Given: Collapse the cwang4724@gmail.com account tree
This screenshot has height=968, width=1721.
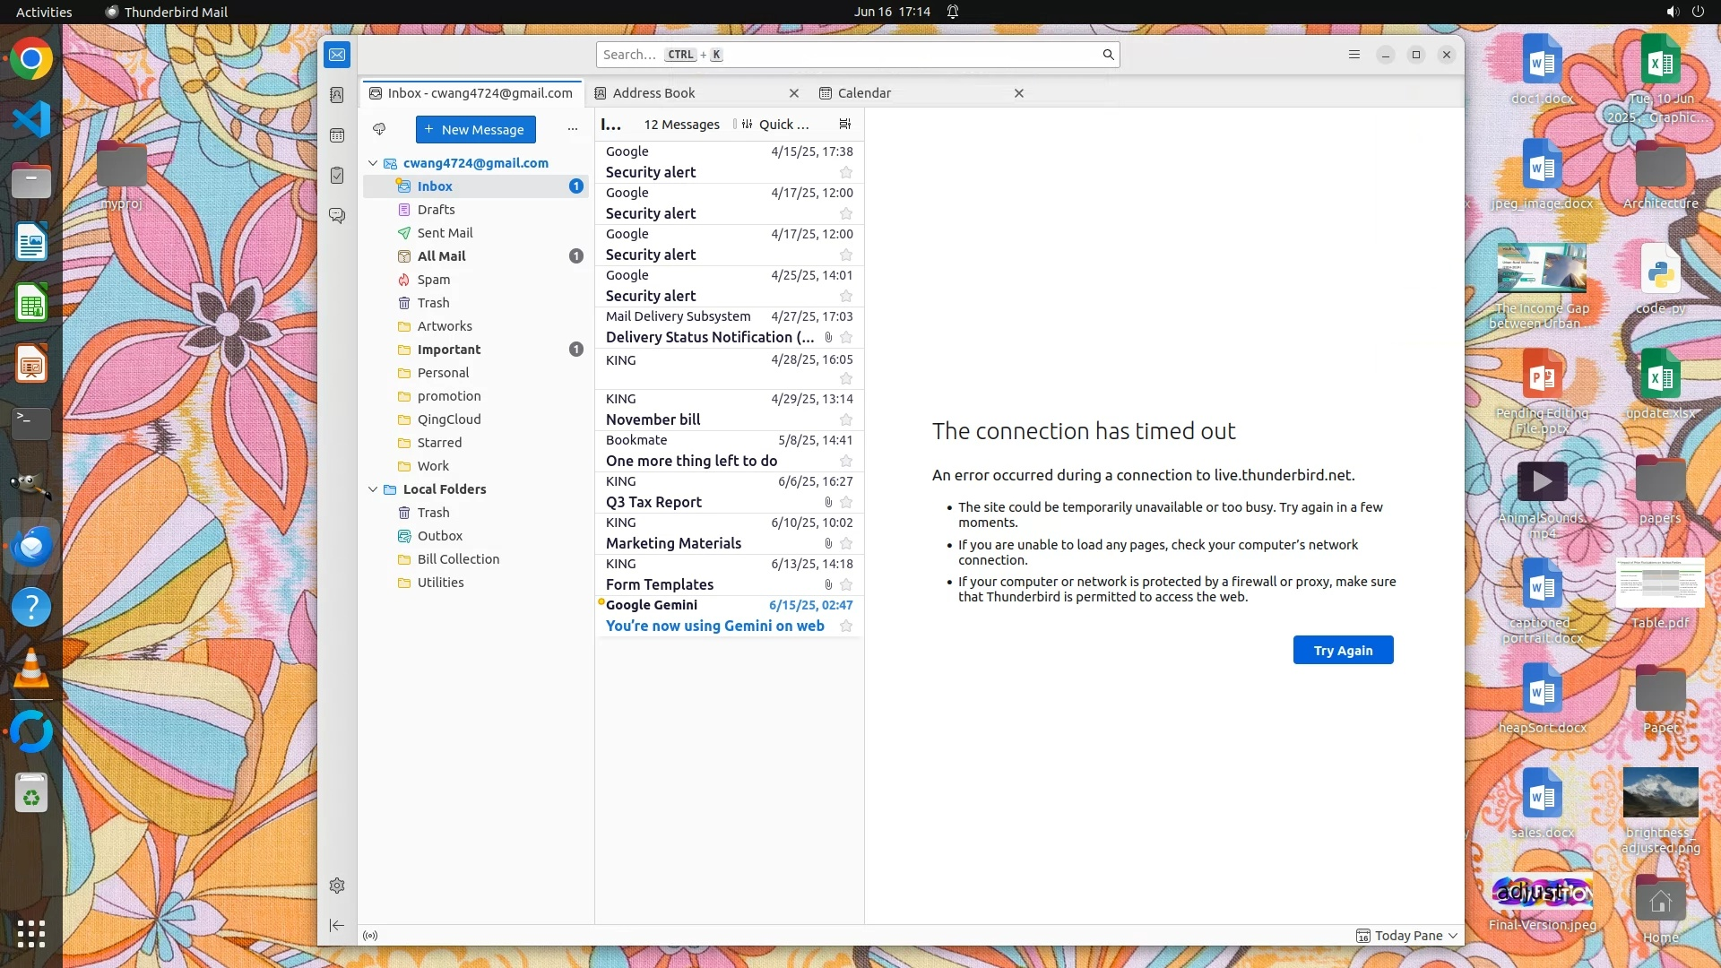Looking at the screenshot, I should 373,163.
